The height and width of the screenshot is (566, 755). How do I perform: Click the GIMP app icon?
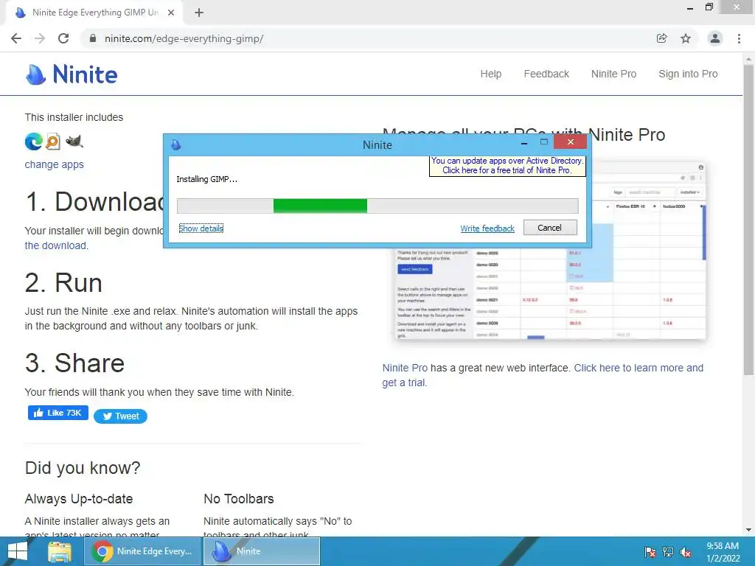[74, 141]
